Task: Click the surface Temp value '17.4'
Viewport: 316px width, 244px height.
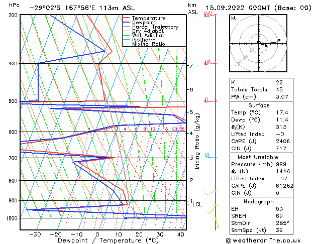Action: pos(282,112)
